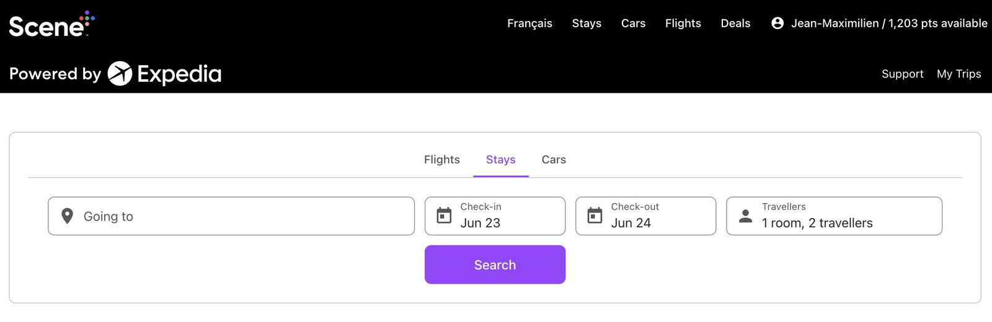Open the Check-in date picker
Image resolution: width=992 pixels, height=322 pixels.
pyautogui.click(x=502, y=216)
